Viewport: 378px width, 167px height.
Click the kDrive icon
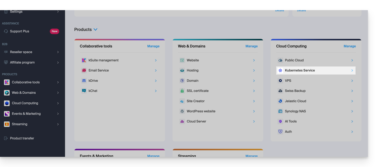point(84,81)
